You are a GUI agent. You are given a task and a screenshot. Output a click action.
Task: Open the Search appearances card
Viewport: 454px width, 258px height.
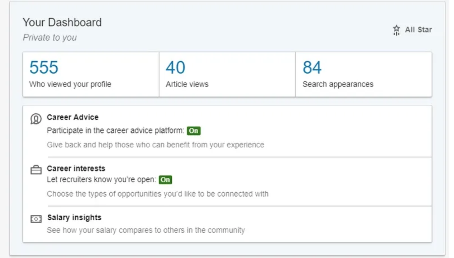click(x=338, y=84)
